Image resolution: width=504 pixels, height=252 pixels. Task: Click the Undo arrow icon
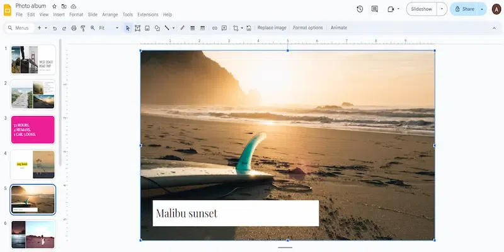click(x=55, y=28)
